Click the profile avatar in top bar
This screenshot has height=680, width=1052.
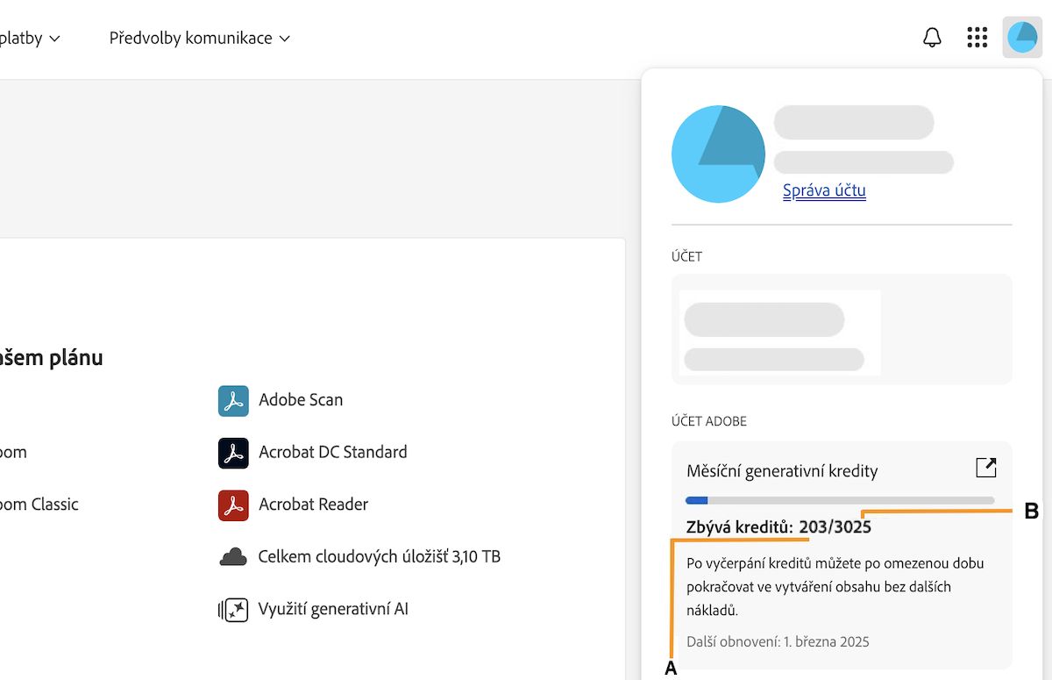(1022, 38)
